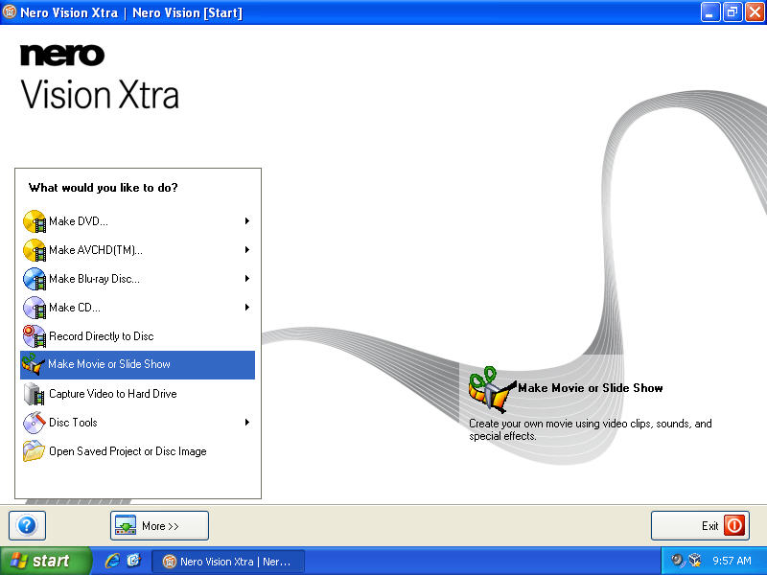The height and width of the screenshot is (575, 767).
Task: Click the 'What would you like to do?' heading
Action: coord(104,188)
